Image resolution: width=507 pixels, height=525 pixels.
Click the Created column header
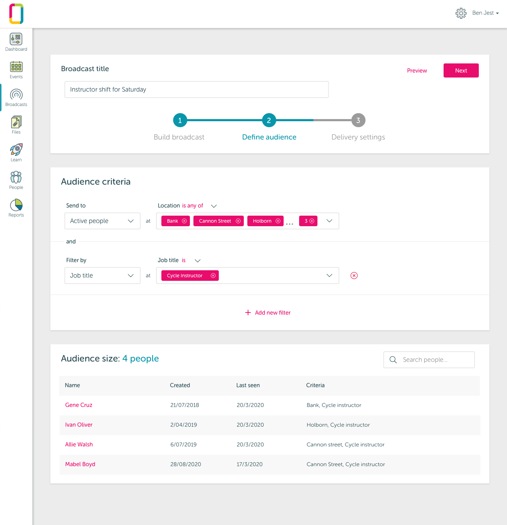pos(180,385)
